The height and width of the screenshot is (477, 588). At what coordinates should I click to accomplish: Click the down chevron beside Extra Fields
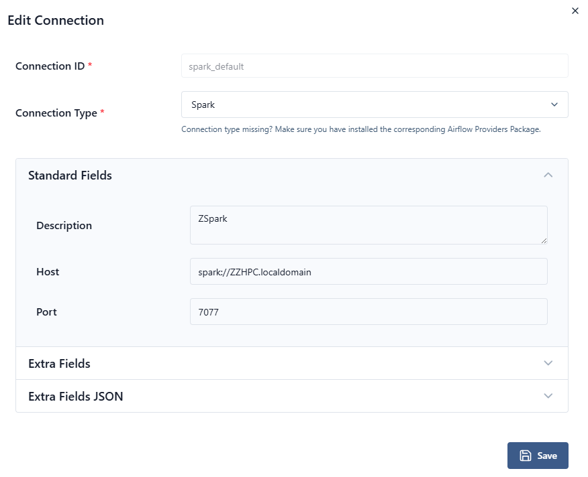pos(548,363)
